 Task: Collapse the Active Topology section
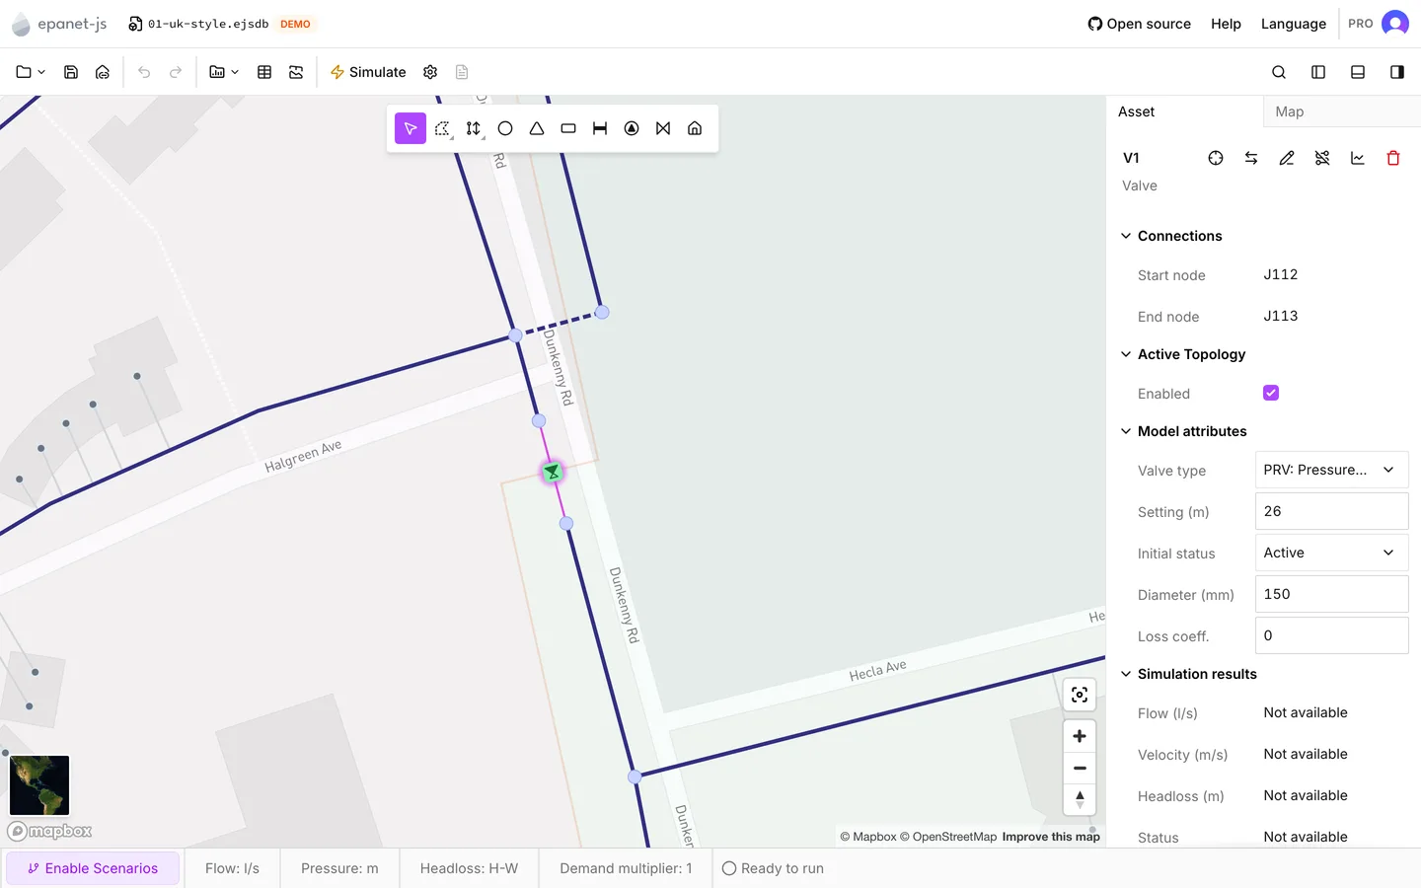coord(1183,354)
